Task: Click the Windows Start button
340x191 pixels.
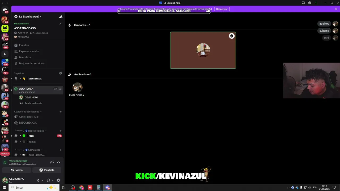Action: pos(4,188)
